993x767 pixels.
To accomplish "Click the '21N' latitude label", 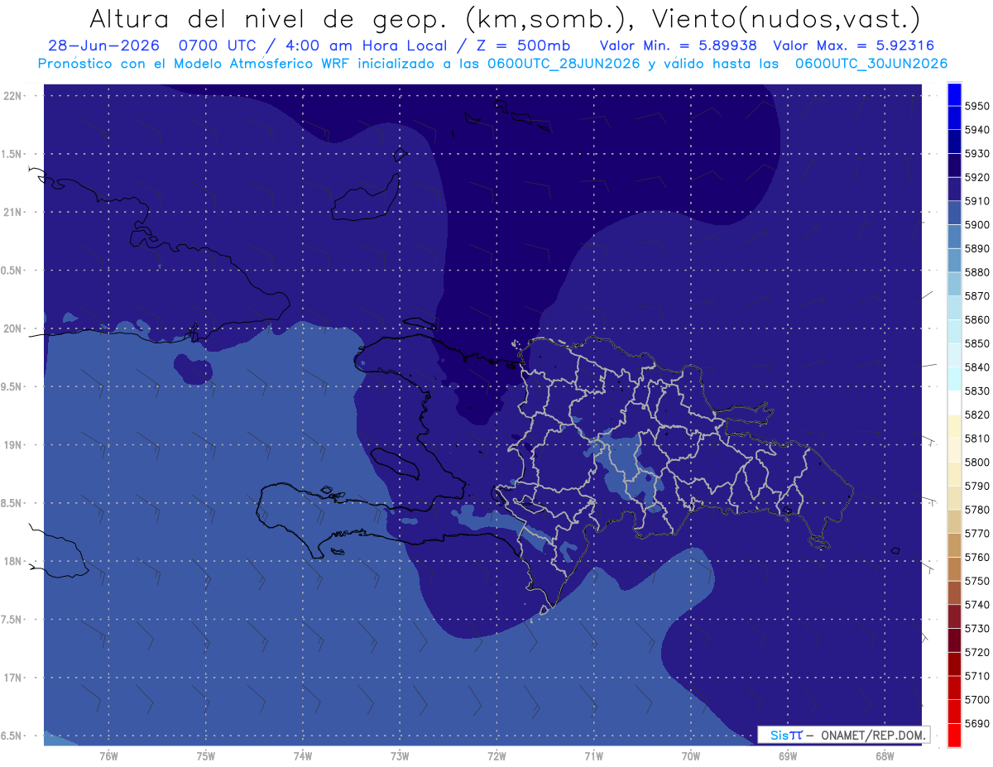I will 13,213.
